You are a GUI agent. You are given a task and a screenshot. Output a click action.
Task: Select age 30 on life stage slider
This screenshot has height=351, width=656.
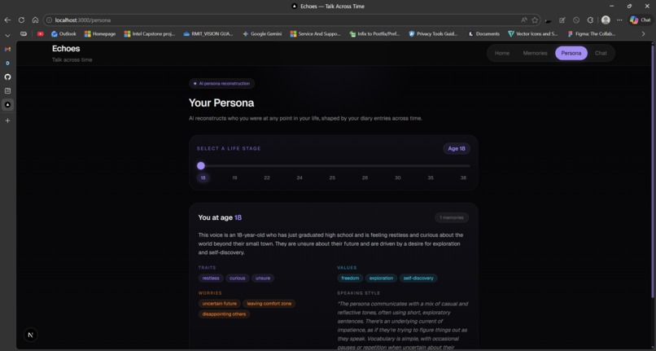pos(398,178)
